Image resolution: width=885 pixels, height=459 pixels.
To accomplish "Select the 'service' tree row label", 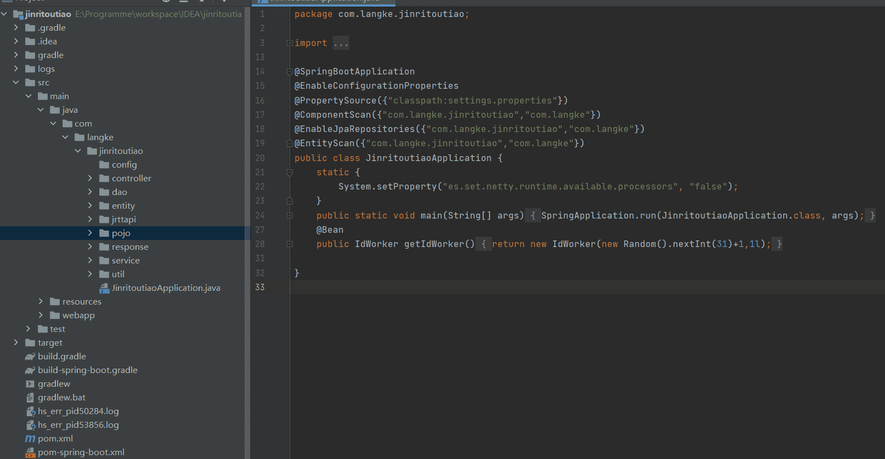I will click(126, 261).
